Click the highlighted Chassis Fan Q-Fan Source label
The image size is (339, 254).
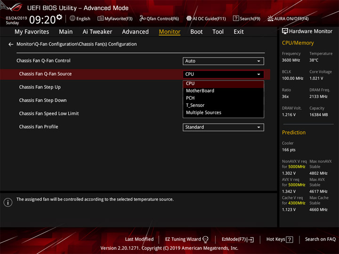[x=45, y=74]
